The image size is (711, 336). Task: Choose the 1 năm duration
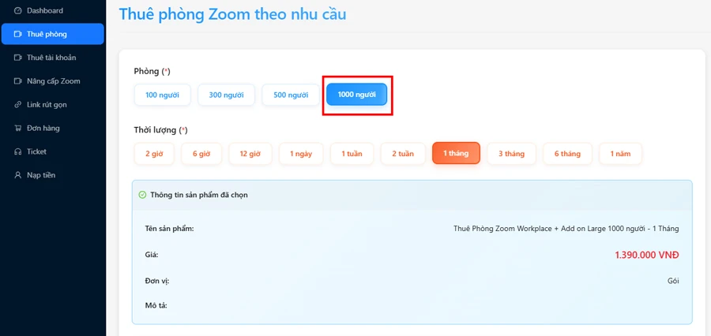point(620,154)
